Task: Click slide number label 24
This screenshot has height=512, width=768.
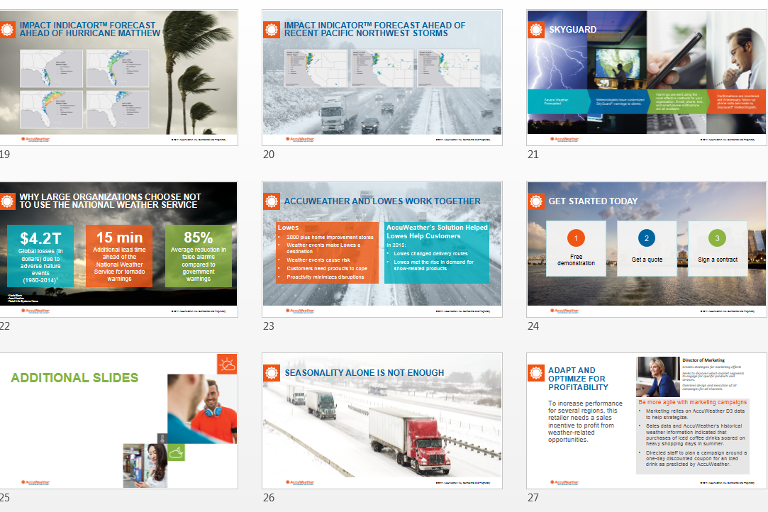Action: click(533, 325)
